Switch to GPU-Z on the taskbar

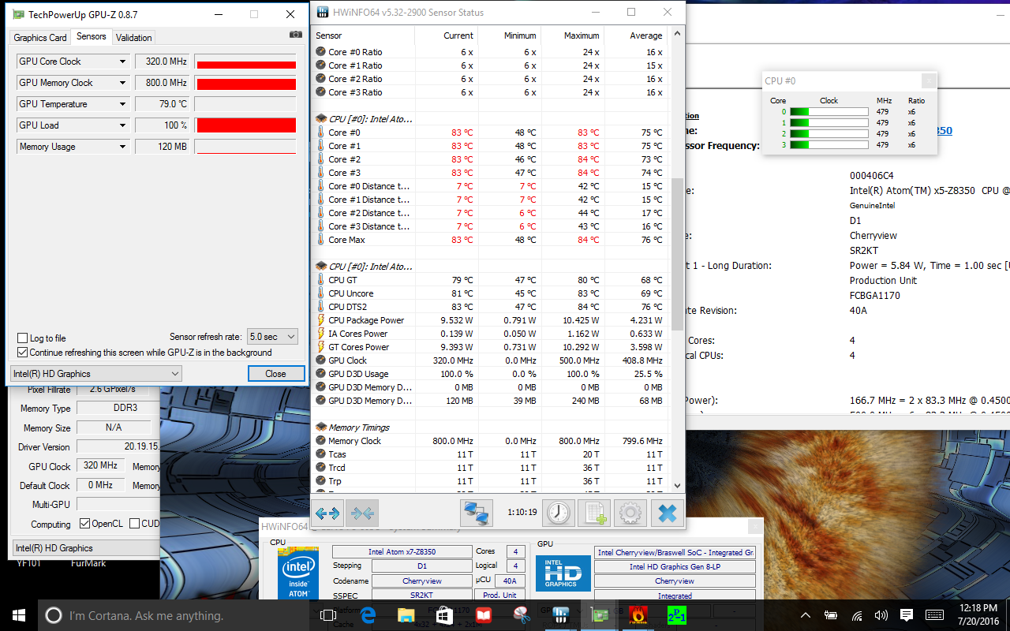600,615
